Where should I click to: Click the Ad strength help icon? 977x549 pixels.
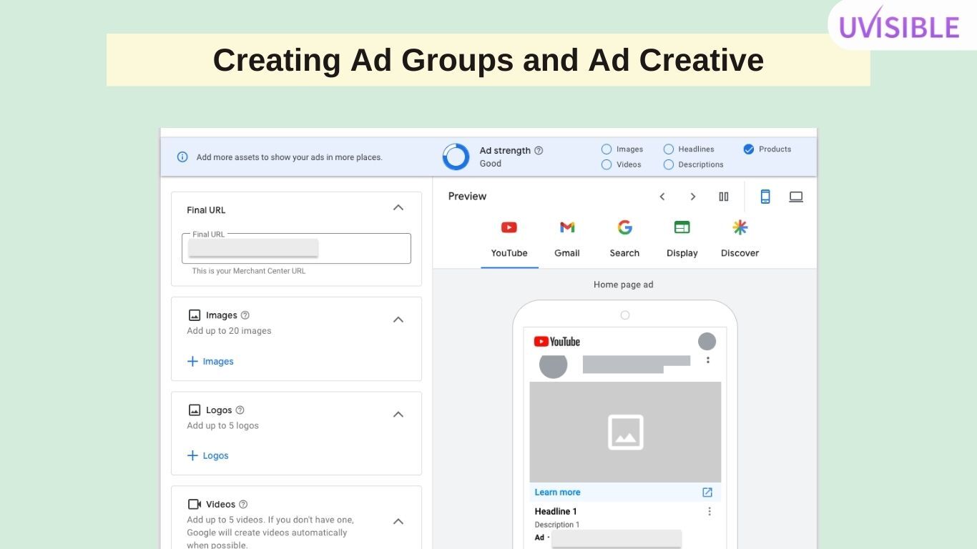click(x=541, y=150)
